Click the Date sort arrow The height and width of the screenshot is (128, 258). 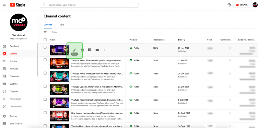tap(184, 40)
